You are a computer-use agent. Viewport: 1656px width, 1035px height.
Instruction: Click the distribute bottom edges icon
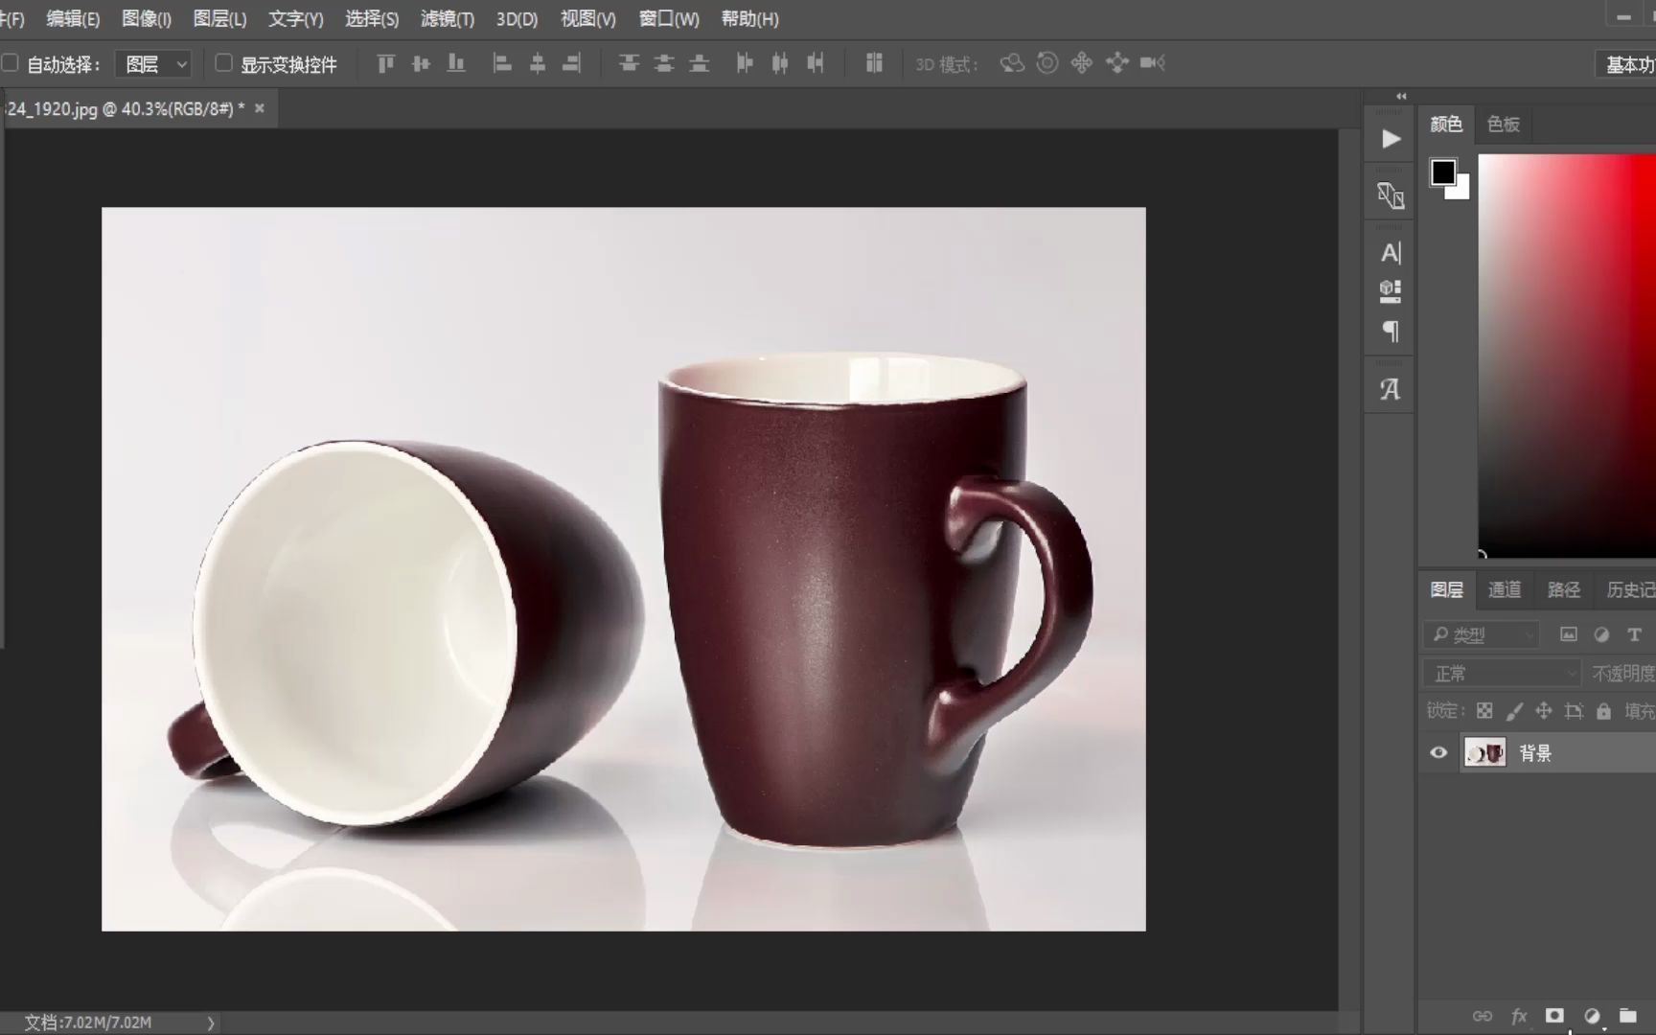point(700,63)
